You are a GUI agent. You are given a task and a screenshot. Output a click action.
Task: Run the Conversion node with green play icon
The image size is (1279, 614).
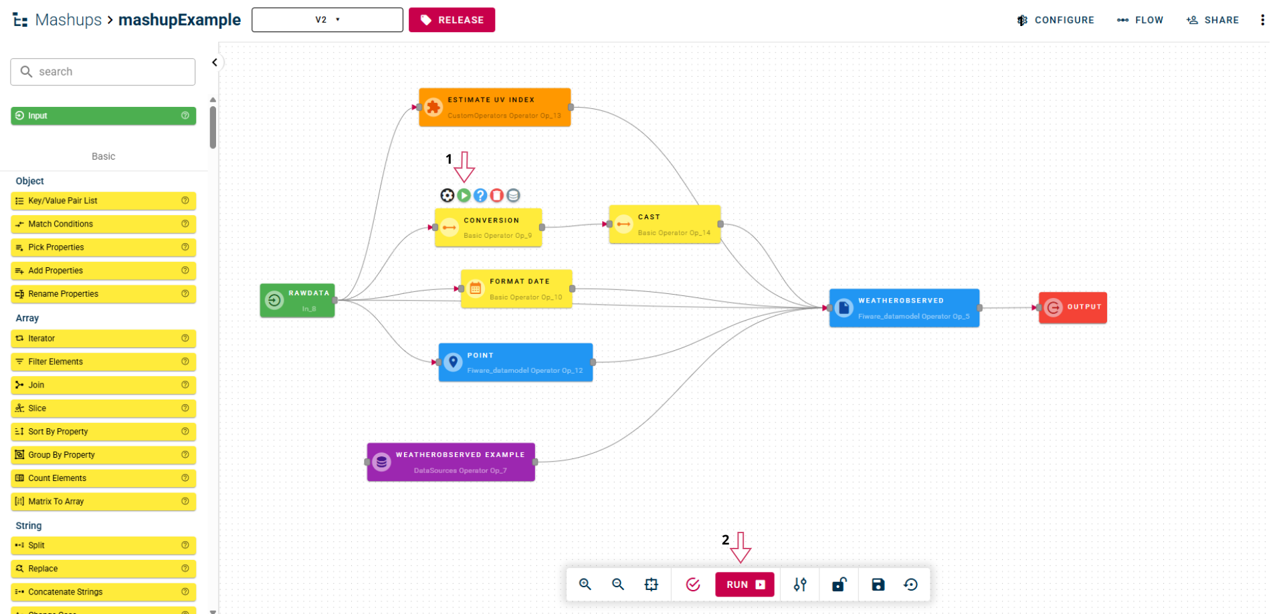pos(464,195)
